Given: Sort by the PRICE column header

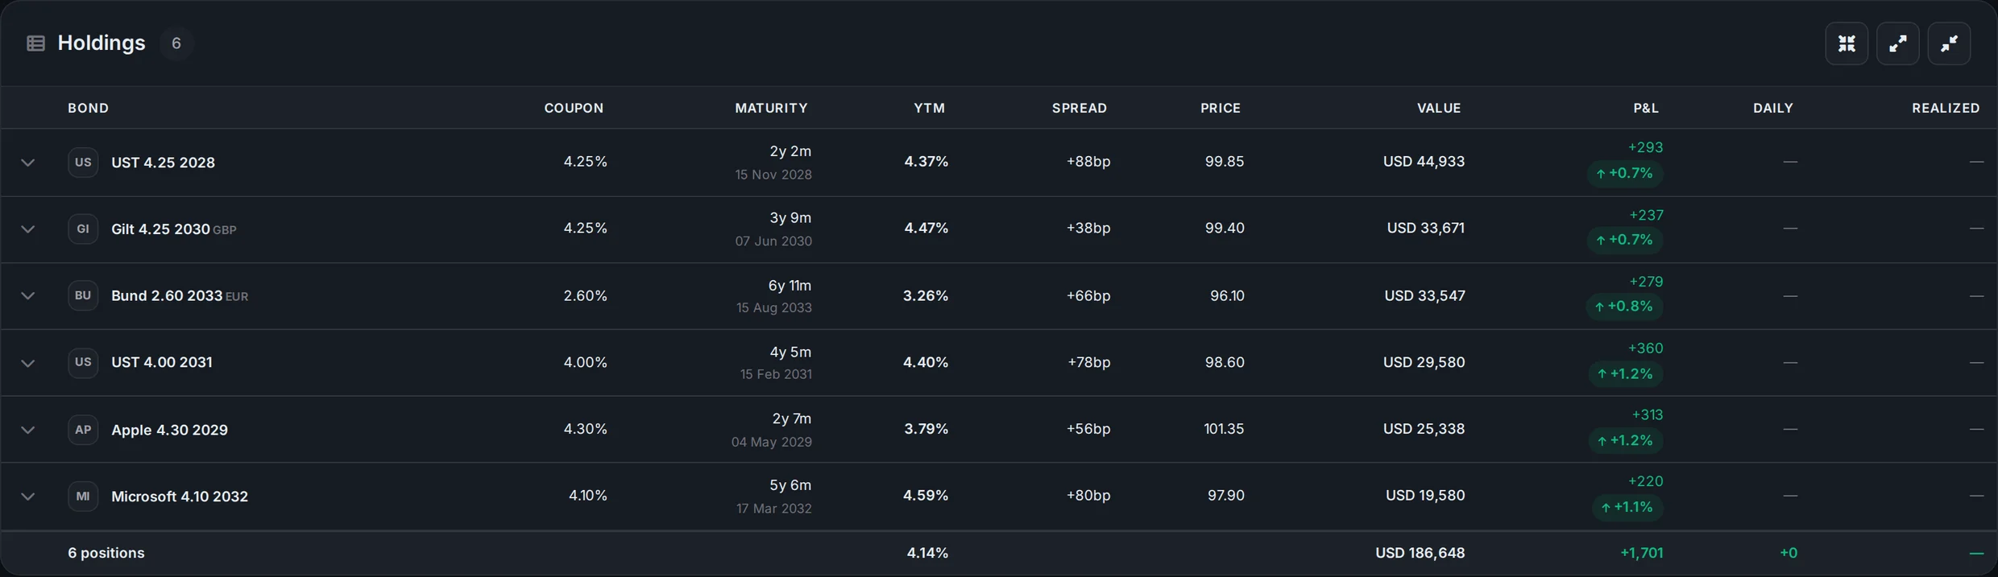Looking at the screenshot, I should point(1221,108).
